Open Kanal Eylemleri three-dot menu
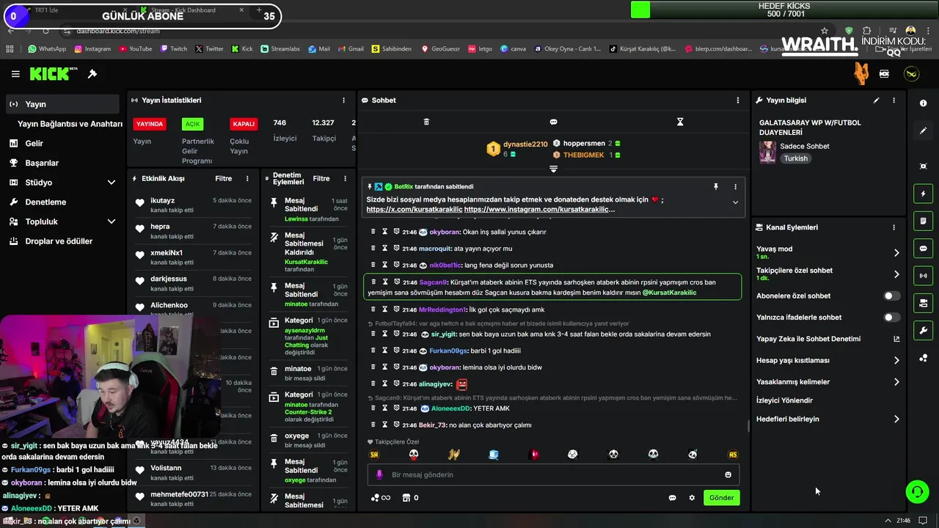The width and height of the screenshot is (939, 528). (894, 227)
